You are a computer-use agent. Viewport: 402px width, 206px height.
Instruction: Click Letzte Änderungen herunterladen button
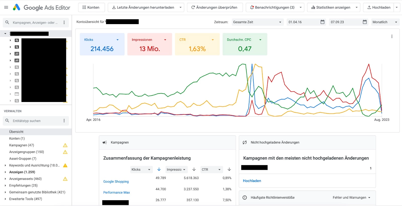tap(143, 8)
